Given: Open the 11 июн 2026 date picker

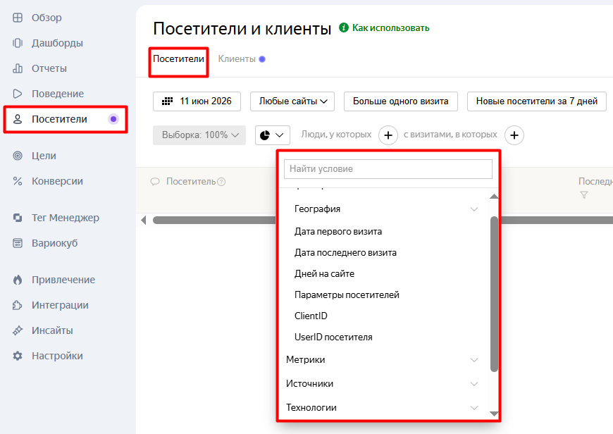Looking at the screenshot, I should pyautogui.click(x=197, y=101).
